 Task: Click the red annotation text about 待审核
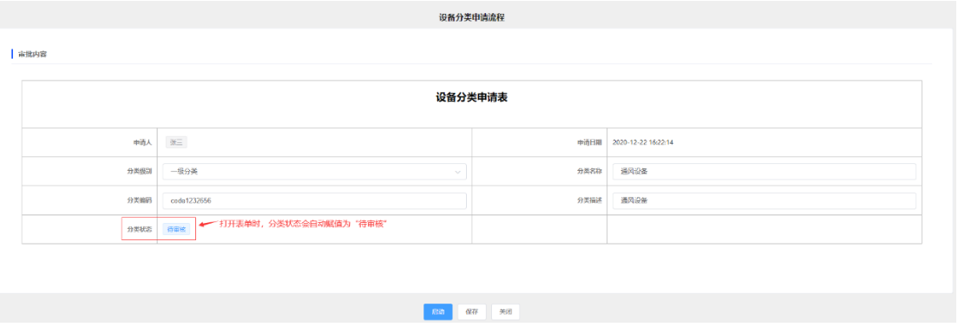[305, 225]
